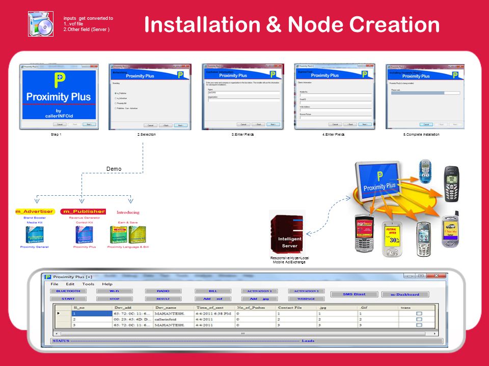Click the Time_of_sent column header
The height and width of the screenshot is (366, 489).
click(x=214, y=308)
